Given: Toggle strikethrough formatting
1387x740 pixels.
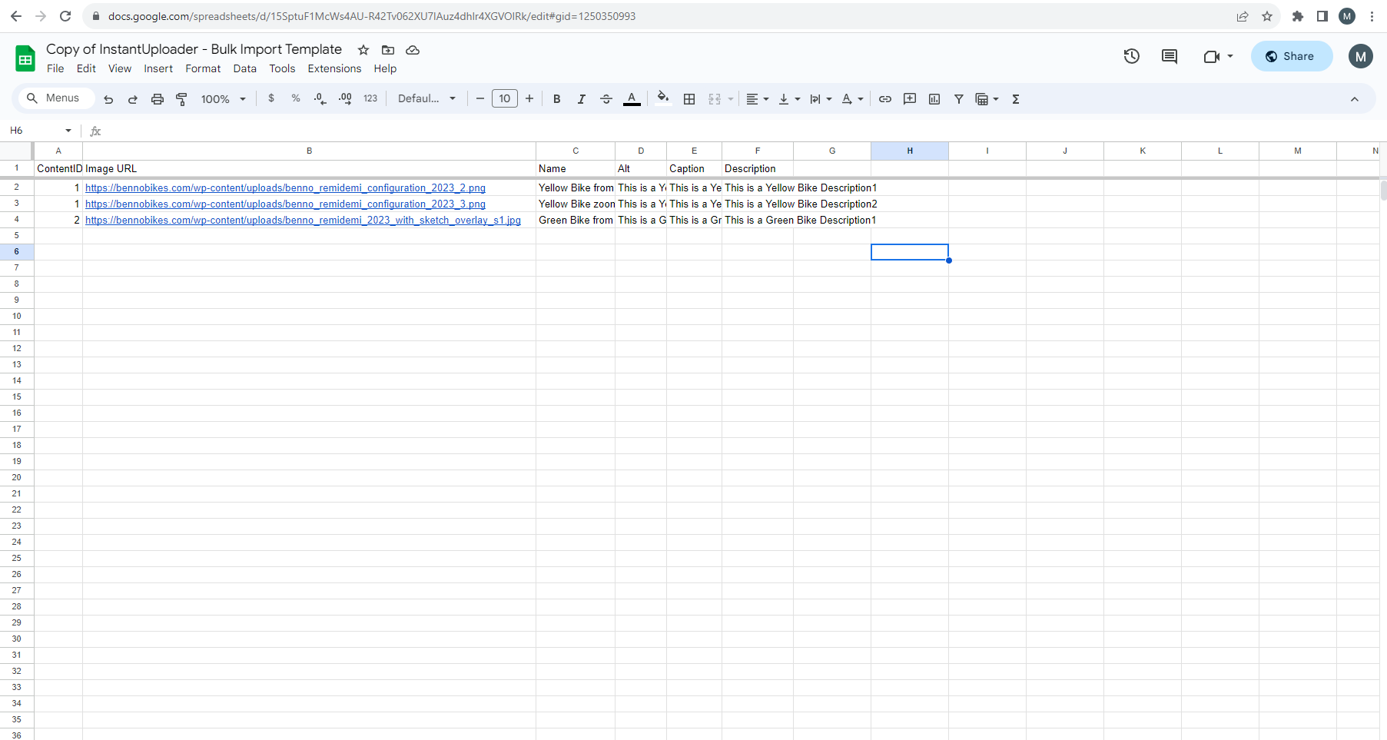Looking at the screenshot, I should pos(606,99).
